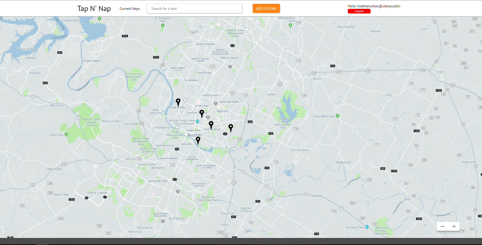Image resolution: width=482 pixels, height=245 pixels.
Task: Log out with the red Logout button
Action: [359, 11]
